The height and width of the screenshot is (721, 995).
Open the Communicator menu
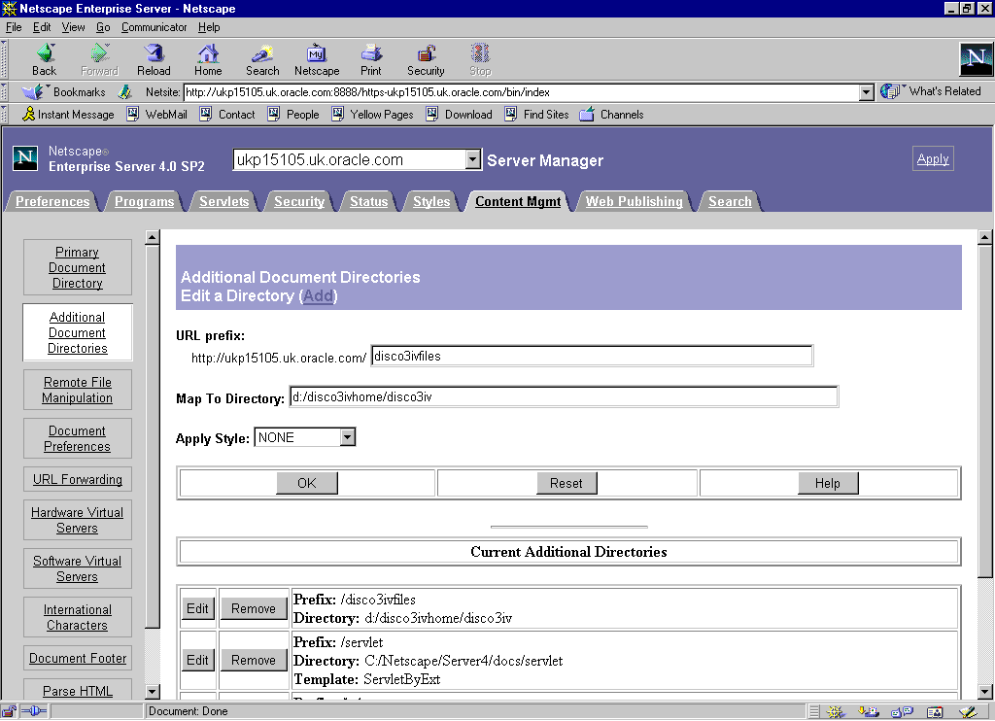(x=154, y=27)
